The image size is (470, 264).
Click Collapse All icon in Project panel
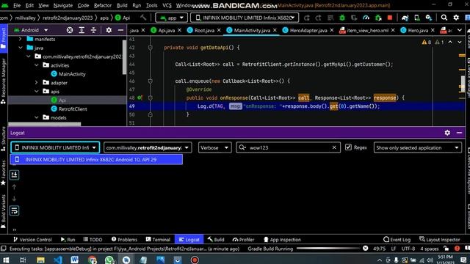(x=93, y=30)
